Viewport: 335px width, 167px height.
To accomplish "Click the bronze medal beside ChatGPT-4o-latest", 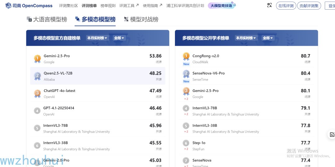I will point(37,93).
